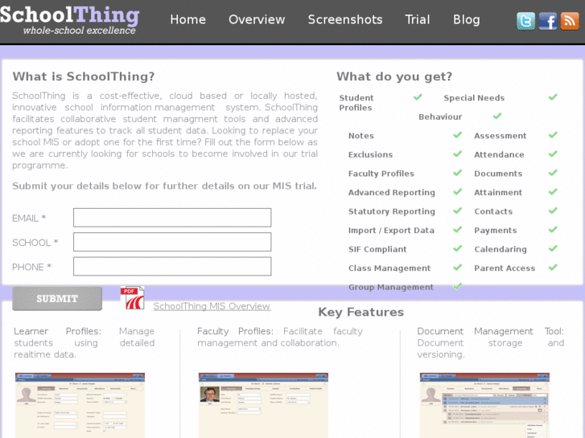This screenshot has width=585, height=438.
Task: Click the green checkmark beside Payments
Action: pyautogui.click(x=553, y=230)
